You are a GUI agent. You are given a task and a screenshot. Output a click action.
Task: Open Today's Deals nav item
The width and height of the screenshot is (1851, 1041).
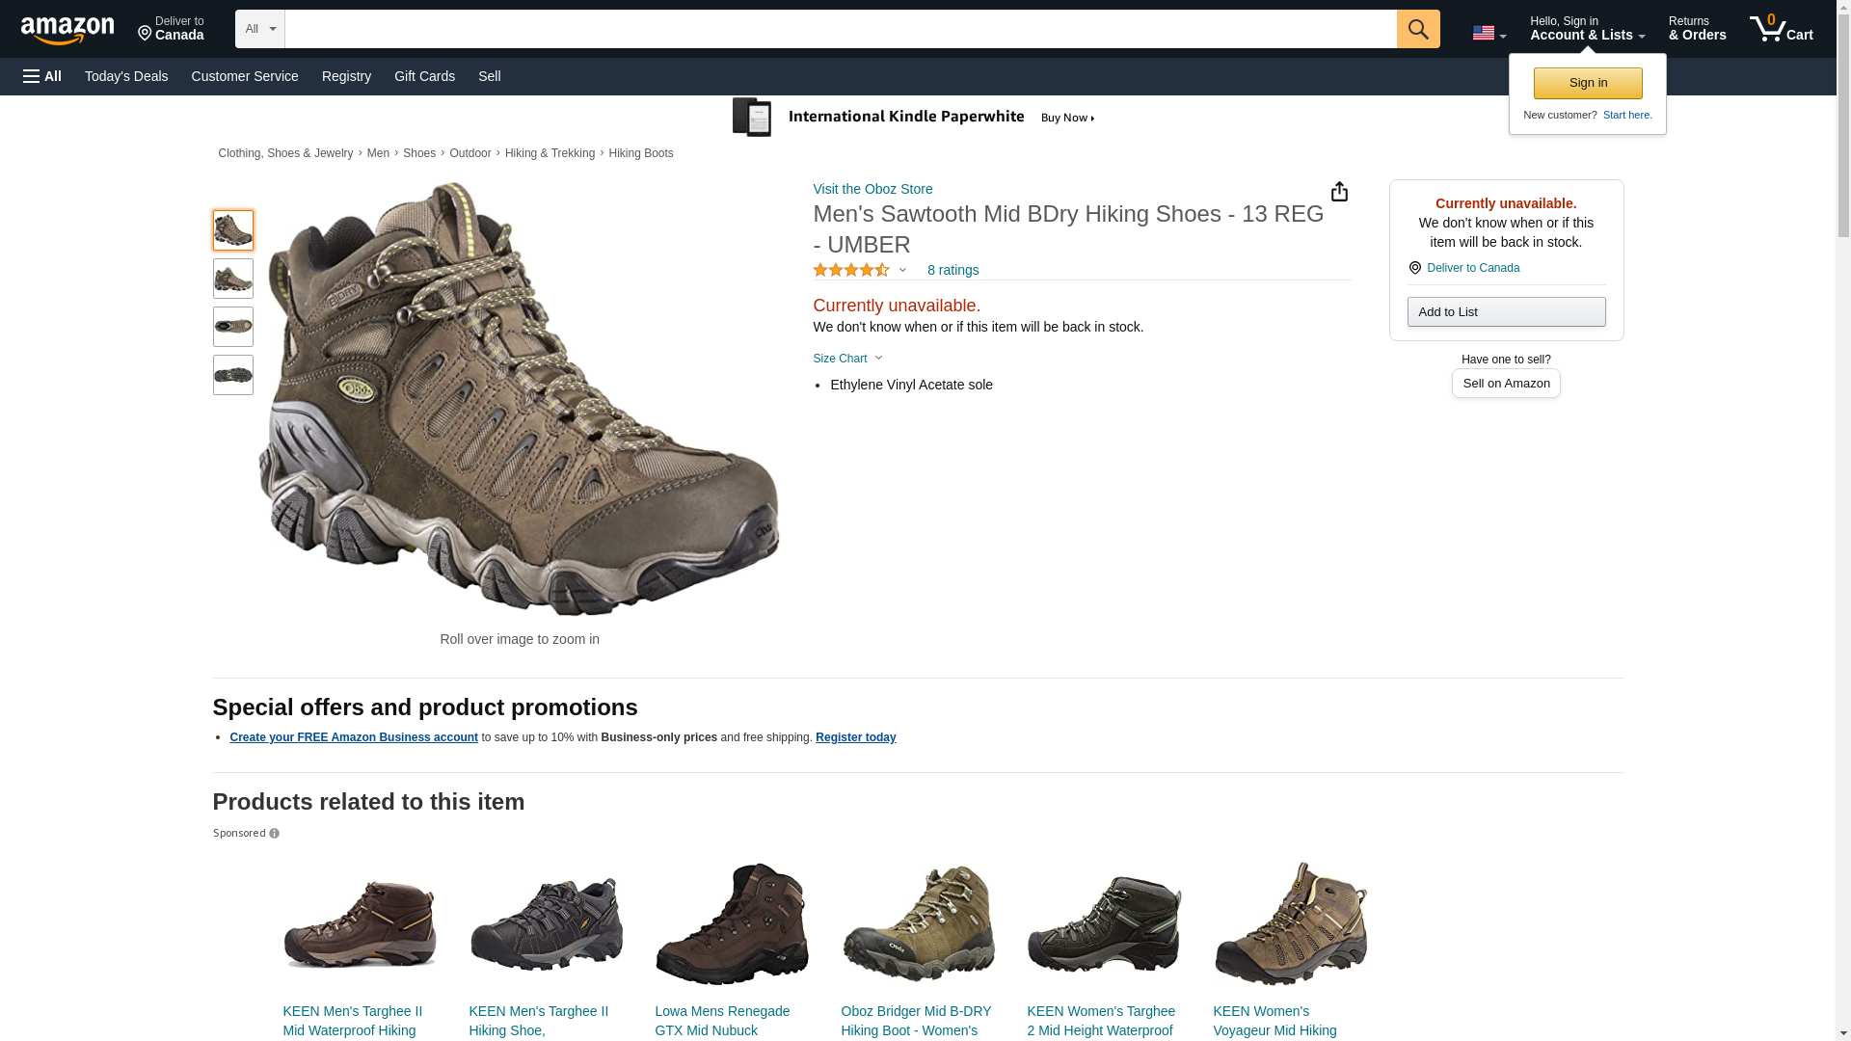pyautogui.click(x=126, y=76)
